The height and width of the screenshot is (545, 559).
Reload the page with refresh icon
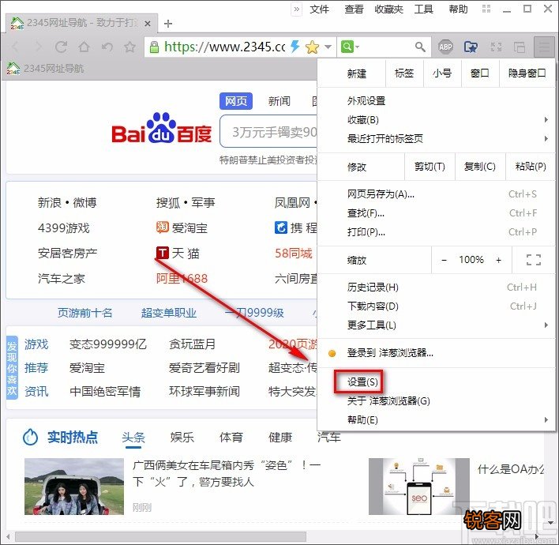[61, 47]
